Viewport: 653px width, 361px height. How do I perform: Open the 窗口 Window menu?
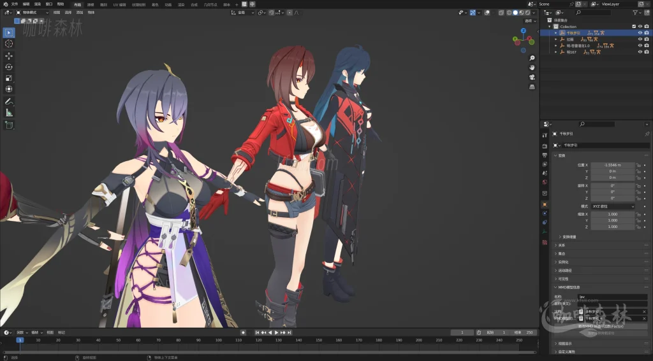[x=49, y=4]
